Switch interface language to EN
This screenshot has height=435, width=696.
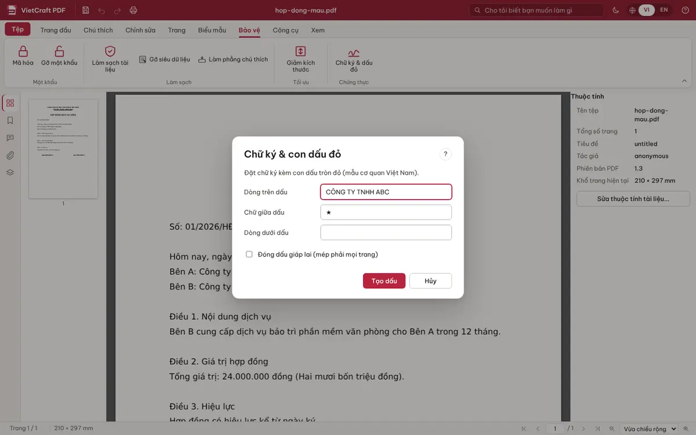[x=664, y=10]
